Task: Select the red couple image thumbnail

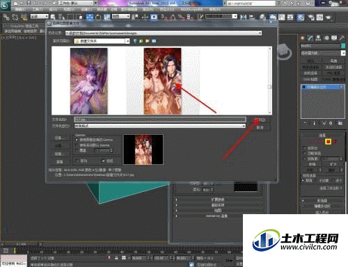Action: pyautogui.click(x=162, y=81)
